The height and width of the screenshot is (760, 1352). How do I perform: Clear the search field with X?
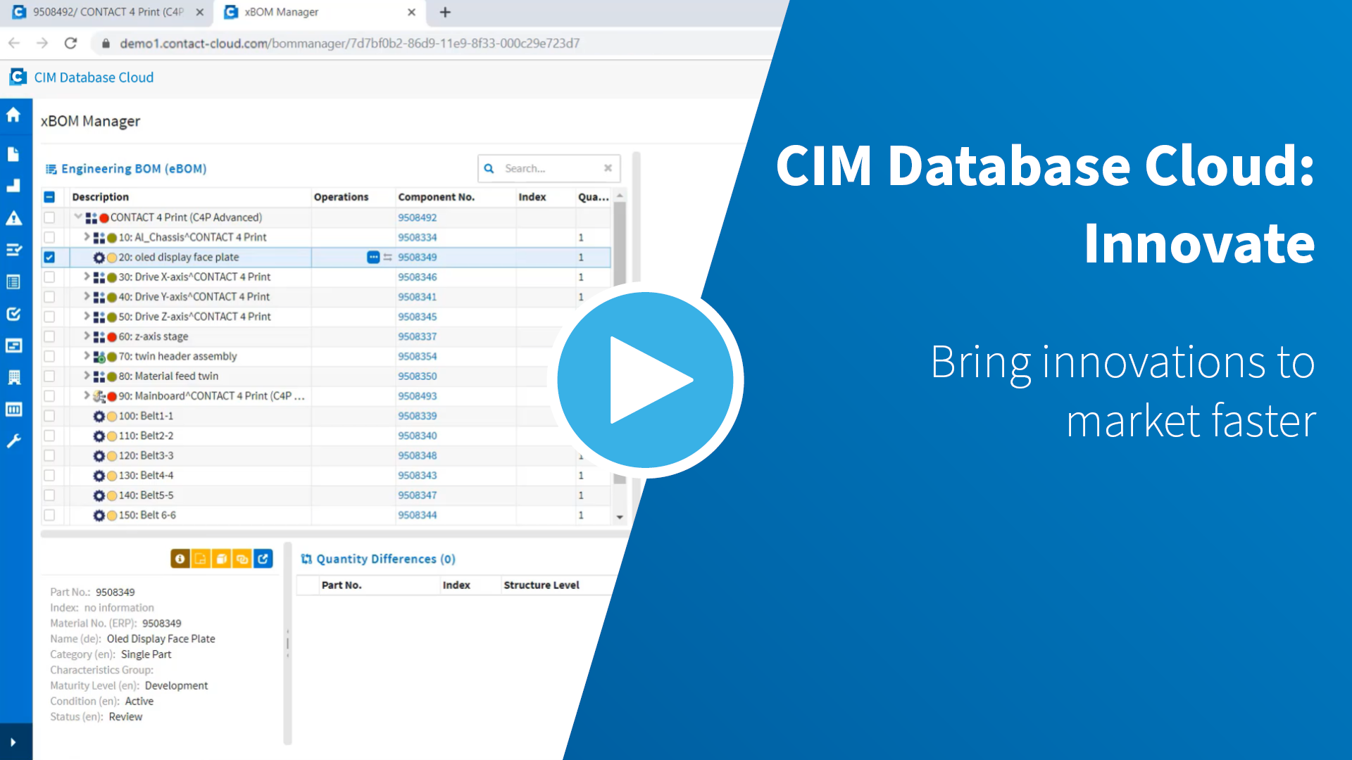point(608,168)
